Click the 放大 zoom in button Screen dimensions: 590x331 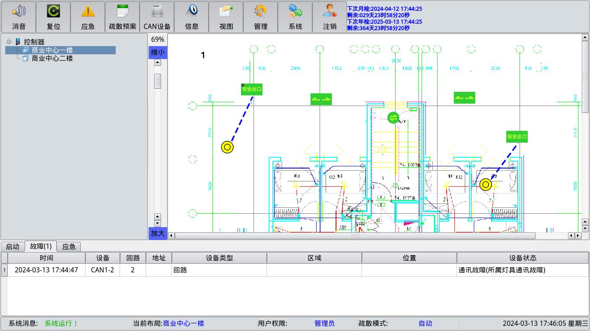click(x=157, y=233)
